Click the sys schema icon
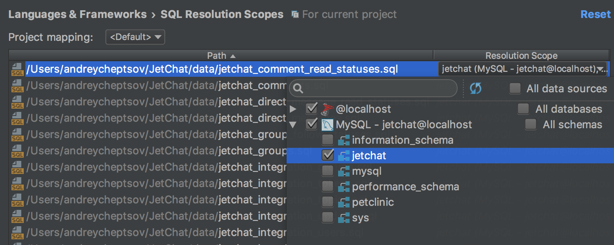The height and width of the screenshot is (245, 614). click(x=343, y=218)
